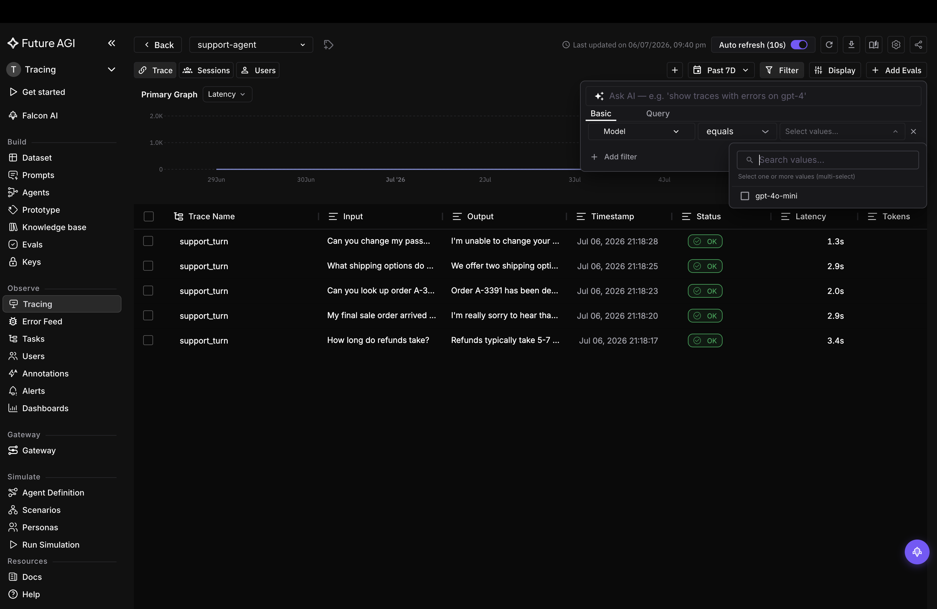Open Error Feed under Observe
This screenshot has height=609, width=937.
pyautogui.click(x=42, y=321)
